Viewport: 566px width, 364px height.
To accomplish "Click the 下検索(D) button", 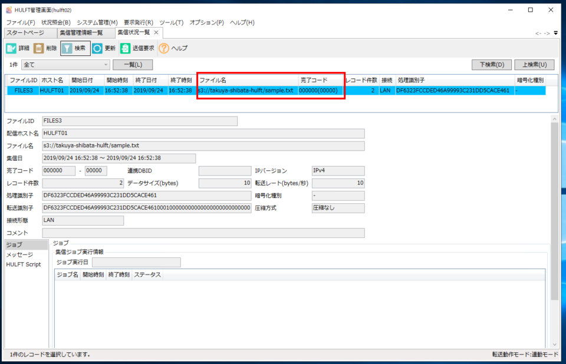I will click(492, 65).
